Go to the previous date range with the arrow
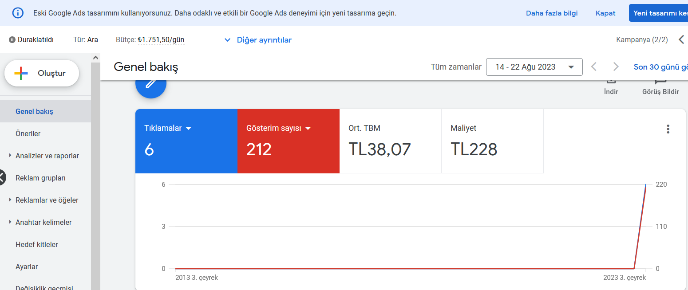 click(594, 67)
